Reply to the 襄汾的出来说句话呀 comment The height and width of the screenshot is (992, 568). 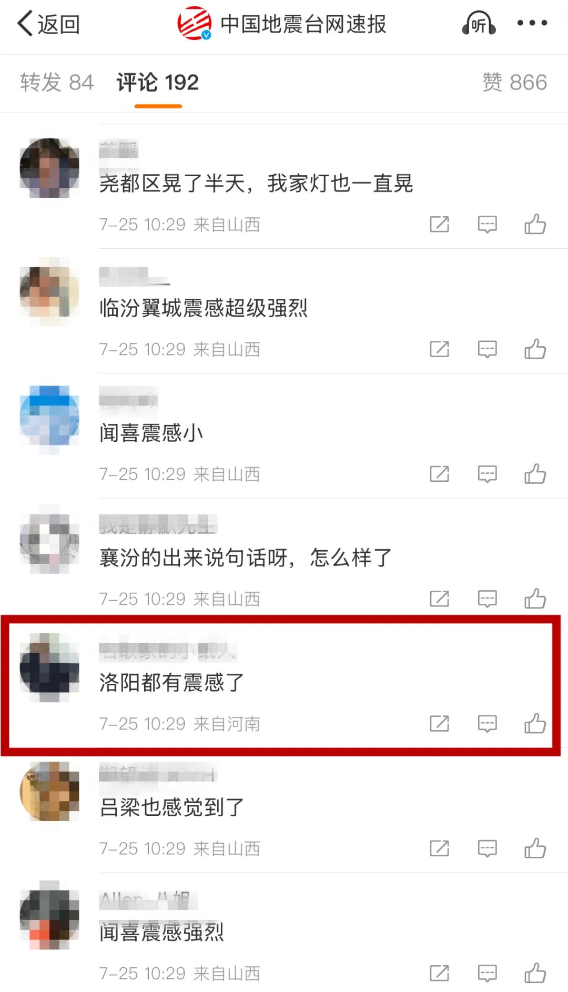(487, 599)
